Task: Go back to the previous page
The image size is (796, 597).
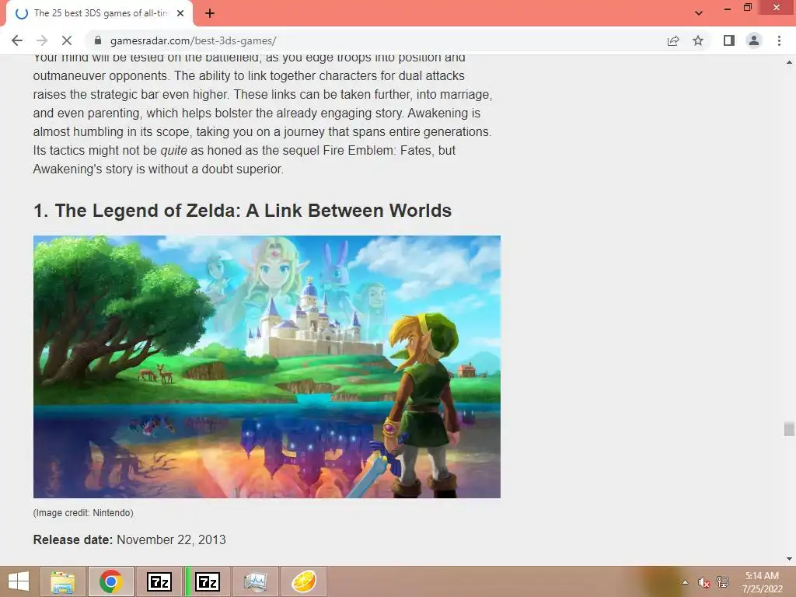Action: [17, 40]
